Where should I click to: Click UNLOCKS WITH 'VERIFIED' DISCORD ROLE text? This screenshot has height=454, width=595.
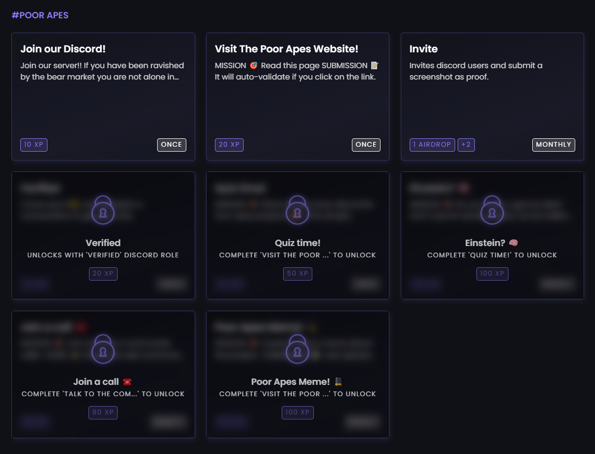coord(103,255)
